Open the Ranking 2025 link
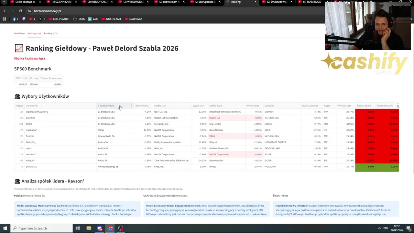 pyautogui.click(x=51, y=33)
